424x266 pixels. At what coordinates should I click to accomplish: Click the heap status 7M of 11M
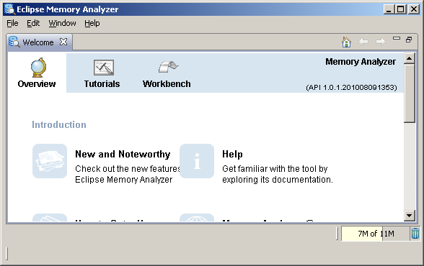tap(375, 234)
